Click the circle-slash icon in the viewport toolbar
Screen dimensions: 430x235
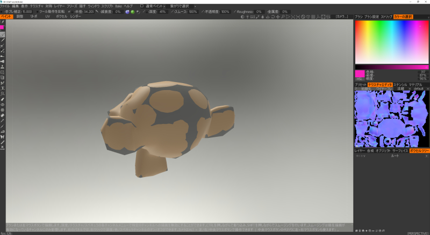pyautogui.click(x=303, y=17)
